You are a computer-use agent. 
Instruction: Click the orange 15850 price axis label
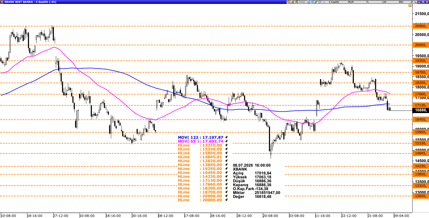coord(421,132)
